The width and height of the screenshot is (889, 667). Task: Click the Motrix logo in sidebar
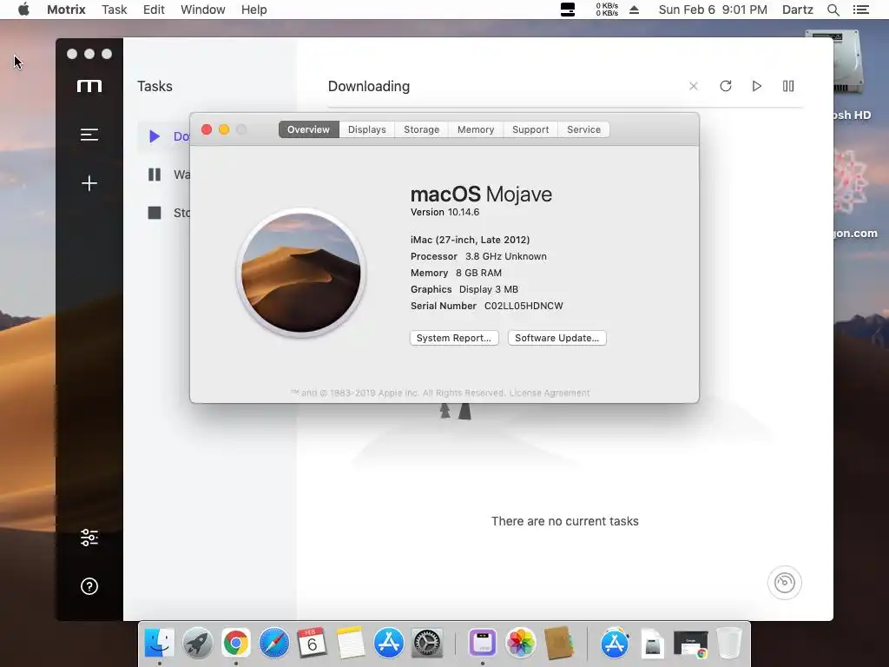(x=89, y=86)
